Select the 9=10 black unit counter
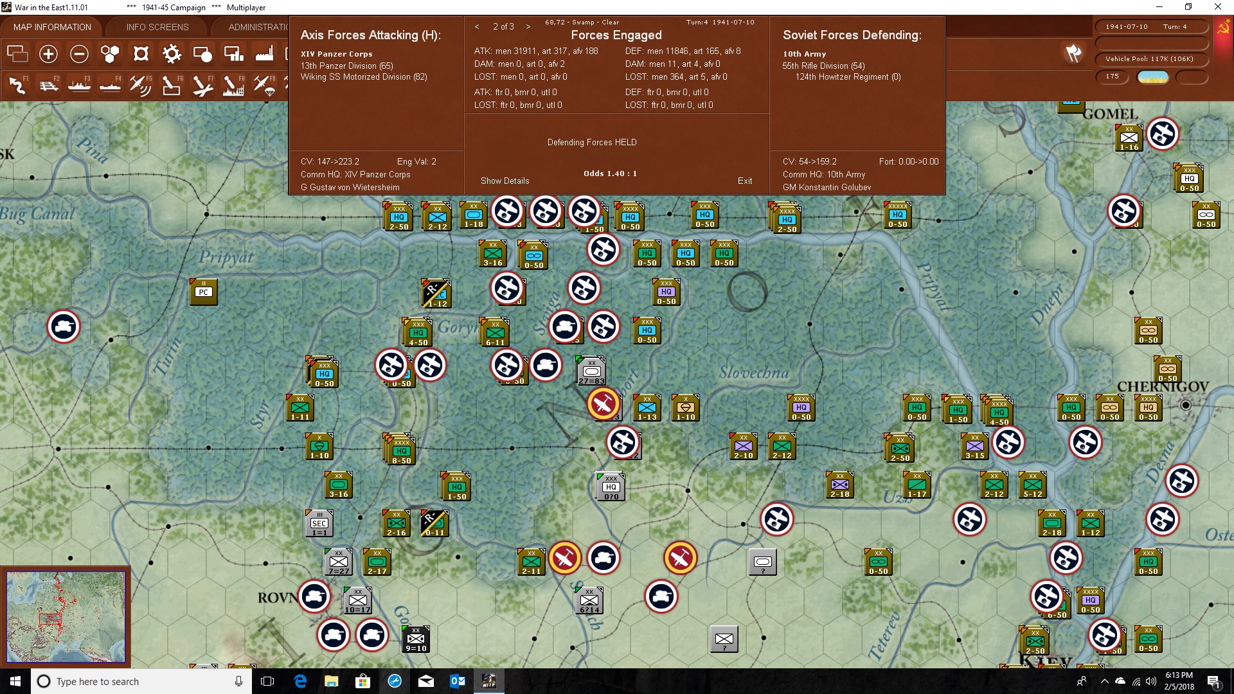The width and height of the screenshot is (1234, 694). [416, 639]
